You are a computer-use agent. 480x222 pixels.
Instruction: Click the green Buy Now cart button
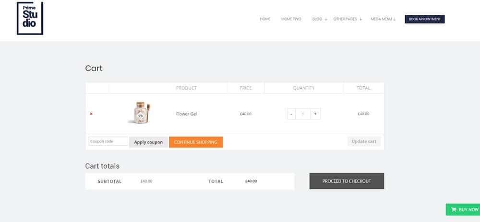[x=463, y=210]
